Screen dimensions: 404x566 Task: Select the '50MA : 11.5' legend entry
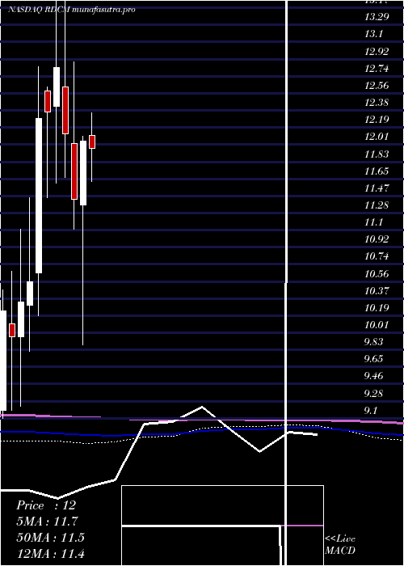pos(50,538)
